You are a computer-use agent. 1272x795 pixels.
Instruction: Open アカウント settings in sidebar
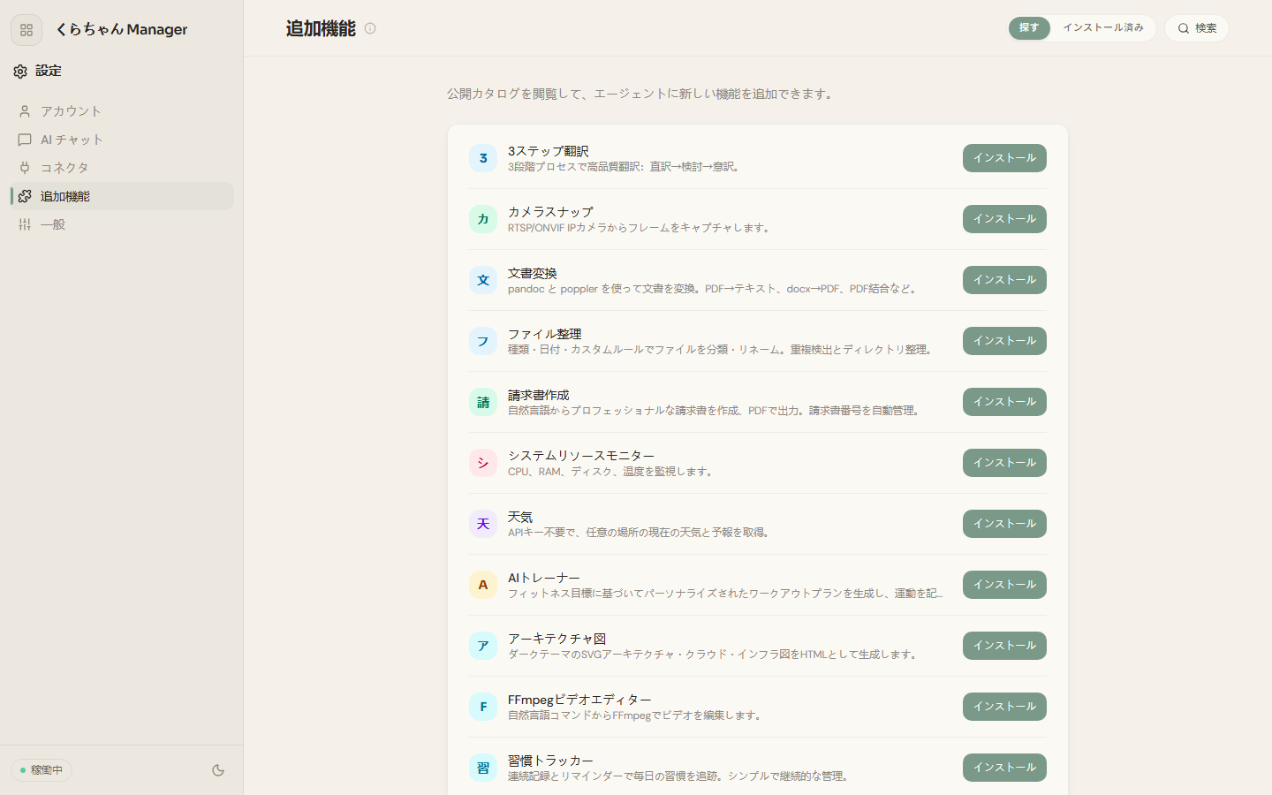122,111
